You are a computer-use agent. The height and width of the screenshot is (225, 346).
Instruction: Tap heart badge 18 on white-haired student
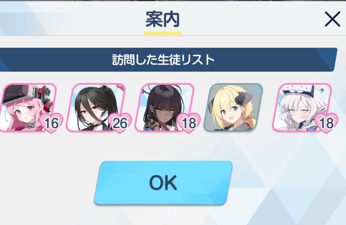click(326, 123)
